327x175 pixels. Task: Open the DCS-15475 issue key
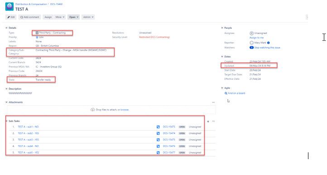[x=169, y=140]
